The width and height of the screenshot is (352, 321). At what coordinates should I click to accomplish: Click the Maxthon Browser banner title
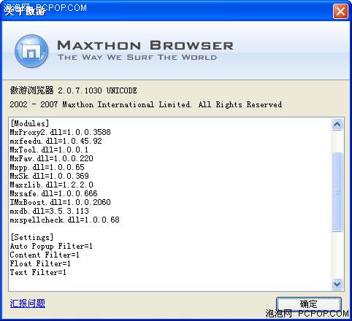[145, 45]
